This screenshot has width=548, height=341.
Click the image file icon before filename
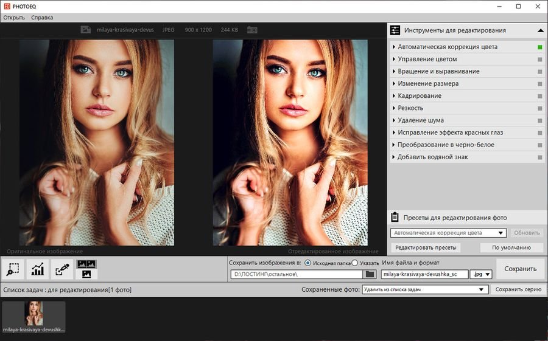tap(86, 30)
